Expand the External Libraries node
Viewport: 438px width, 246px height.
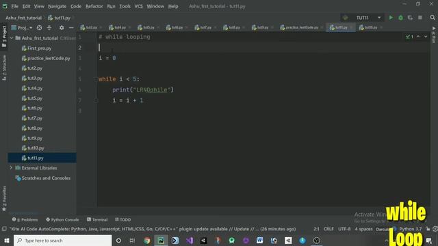click(11, 168)
